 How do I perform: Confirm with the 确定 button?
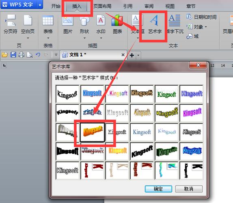coord(158,189)
